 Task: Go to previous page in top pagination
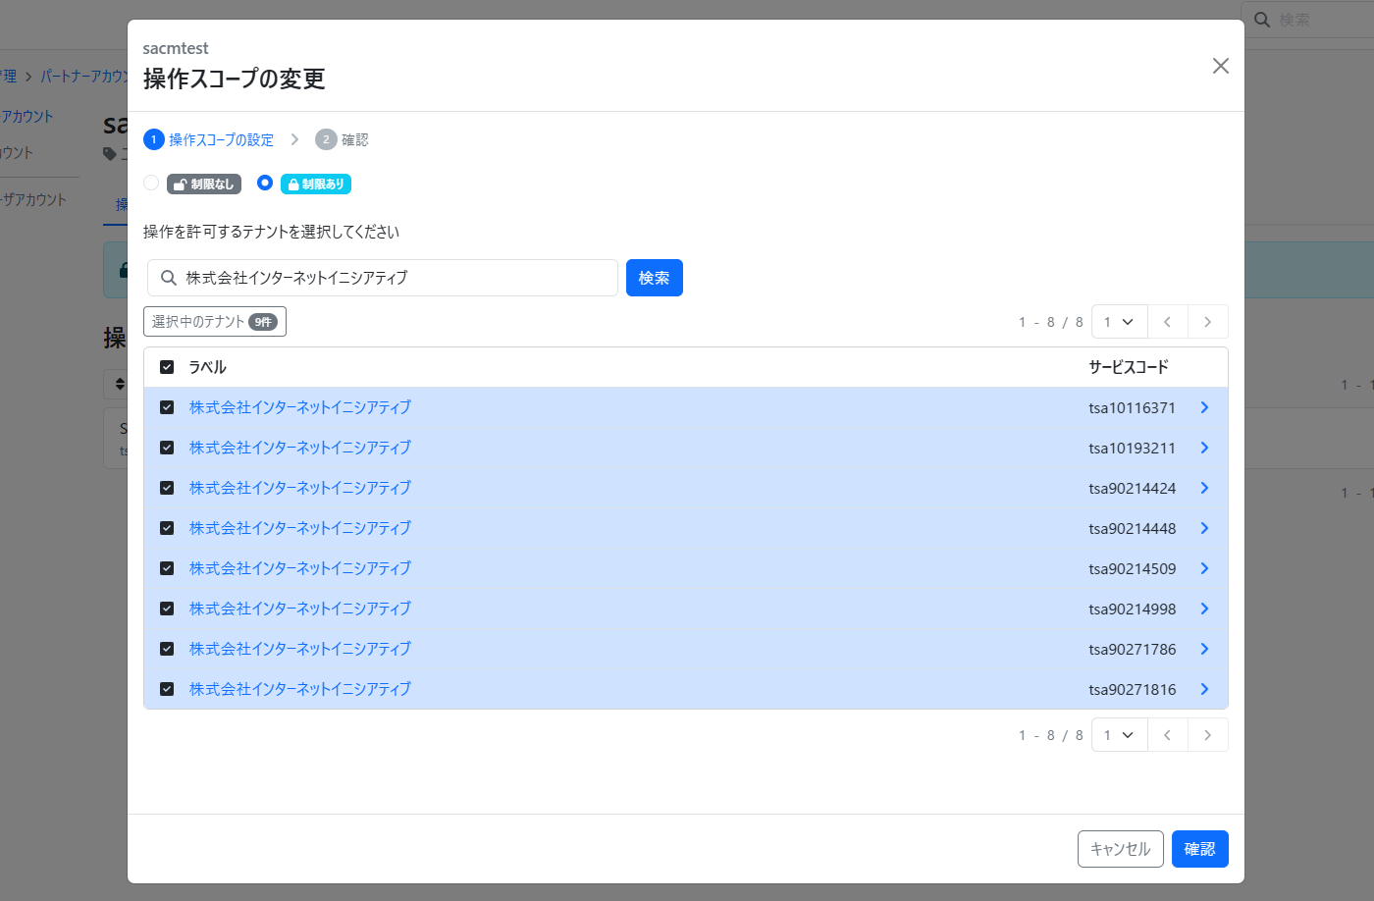click(x=1167, y=322)
